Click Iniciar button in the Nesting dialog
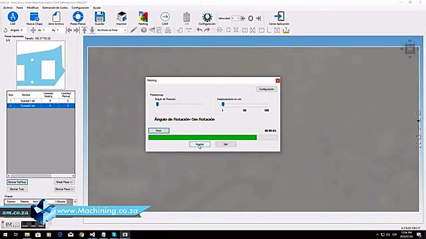426x239 pixels. click(159, 131)
